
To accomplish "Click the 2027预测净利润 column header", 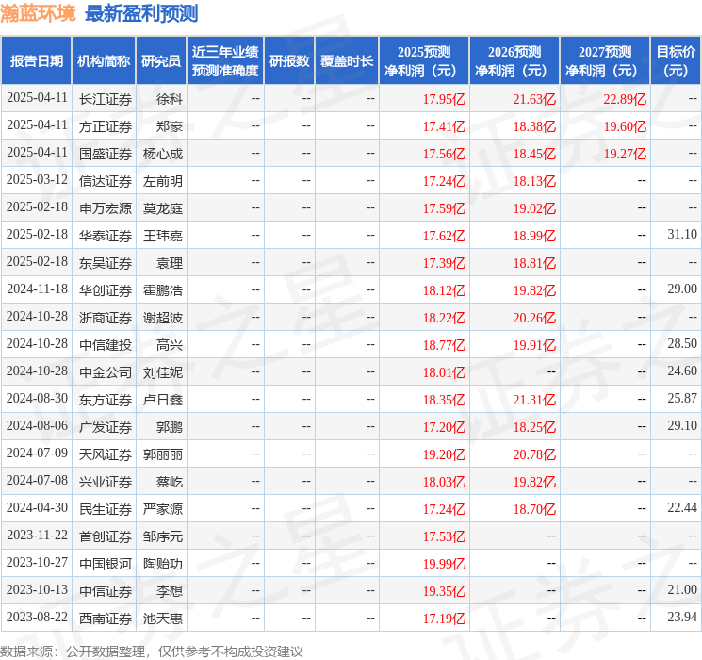I will (605, 61).
